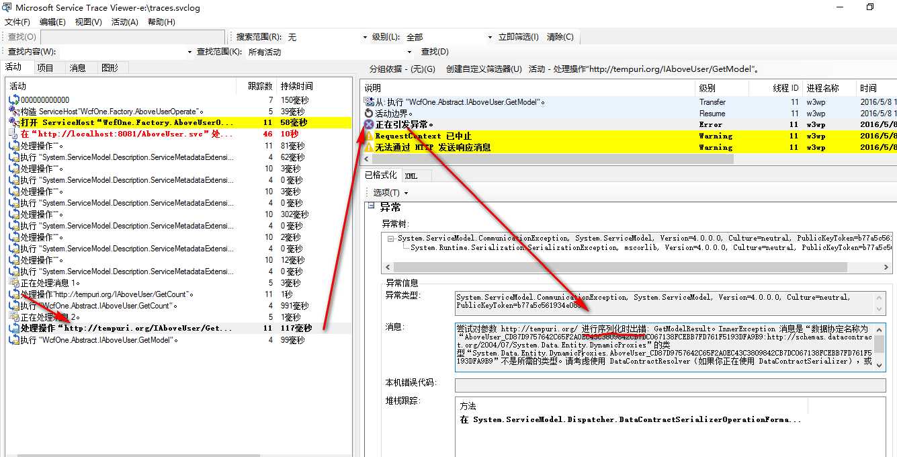897x457 pixels.
Task: Open the 视图(V) menu
Action: pyautogui.click(x=89, y=22)
